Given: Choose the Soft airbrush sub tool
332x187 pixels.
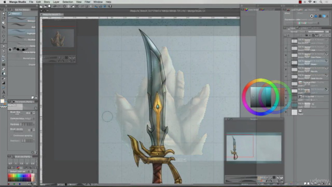Looking at the screenshot, I should pyautogui.click(x=22, y=26).
